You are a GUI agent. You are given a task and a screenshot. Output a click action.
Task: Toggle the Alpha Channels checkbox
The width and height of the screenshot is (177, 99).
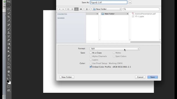tap(91, 56)
